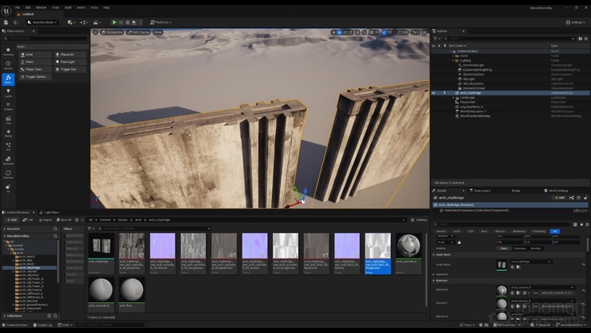Place a Trigger Sphere actor
Viewport: 591px width, 333px height.
pyautogui.click(x=36, y=77)
